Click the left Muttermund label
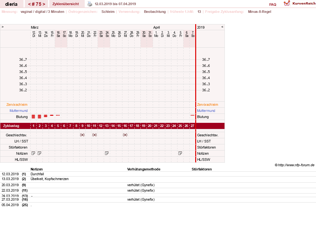The height and width of the screenshot is (246, 316). click(x=19, y=111)
